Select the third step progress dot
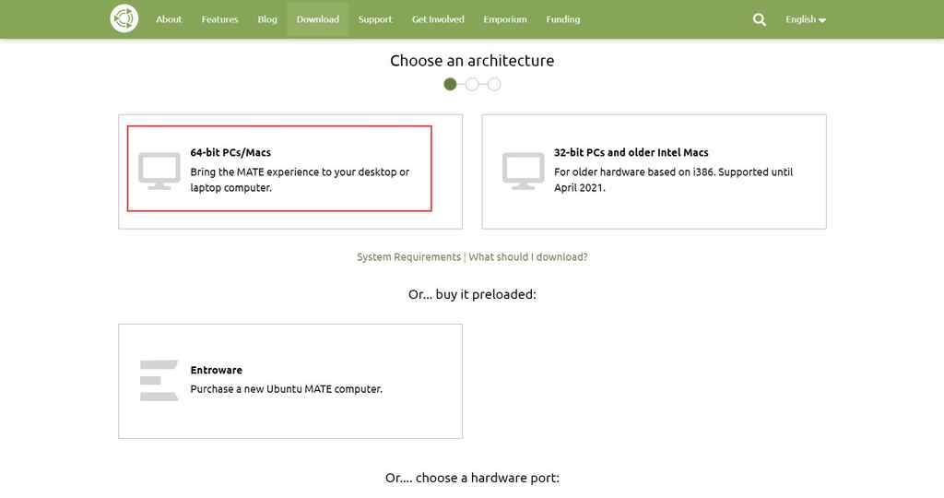The image size is (944, 498). click(494, 84)
